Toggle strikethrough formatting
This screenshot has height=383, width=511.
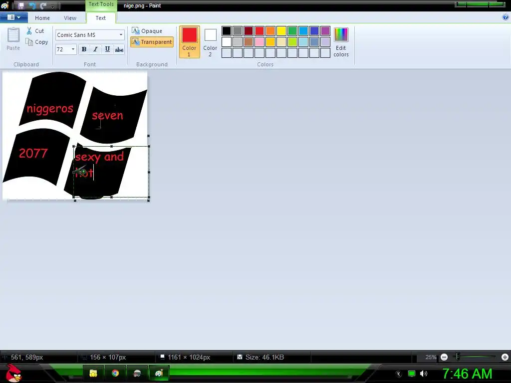(119, 49)
